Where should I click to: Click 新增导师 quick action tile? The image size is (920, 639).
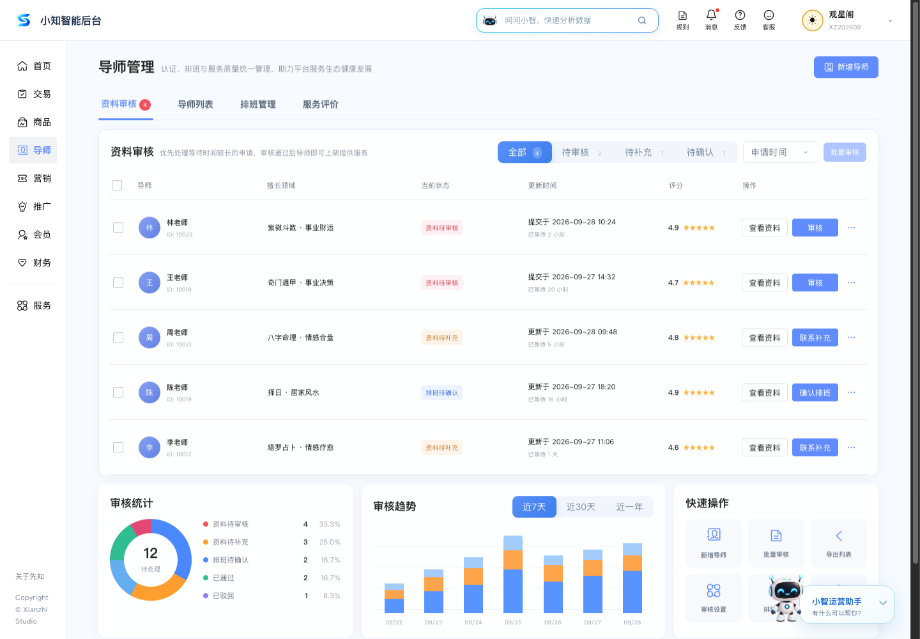tap(714, 543)
